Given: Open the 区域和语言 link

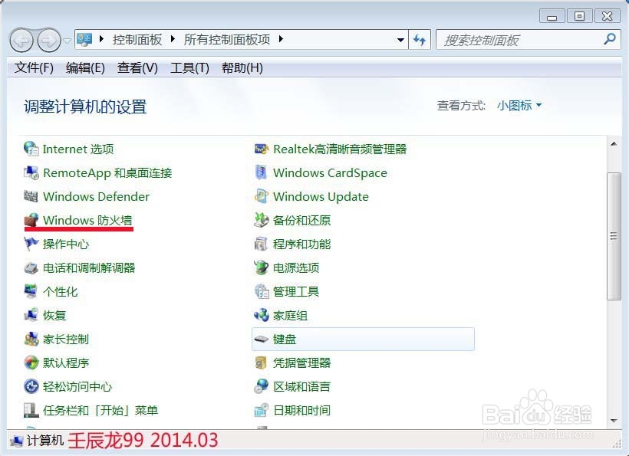Looking at the screenshot, I should [301, 387].
